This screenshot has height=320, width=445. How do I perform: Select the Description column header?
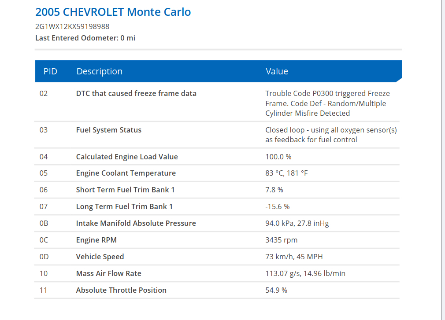point(99,71)
